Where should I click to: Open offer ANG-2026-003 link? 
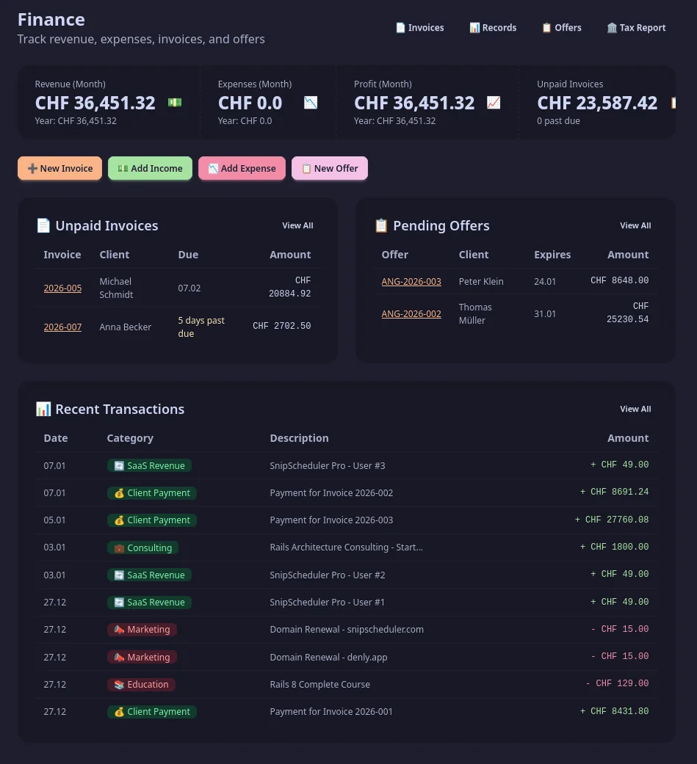click(x=411, y=282)
